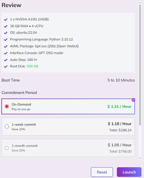Click the checkmark beside Auto Stop 160 hr
Image resolution: width=144 pixels, height=178 pixels.
[x=6, y=60]
